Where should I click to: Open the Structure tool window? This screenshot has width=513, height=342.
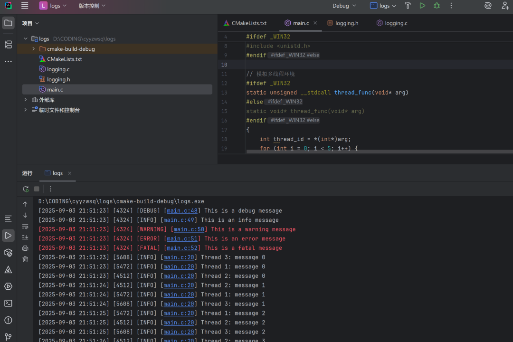8,44
